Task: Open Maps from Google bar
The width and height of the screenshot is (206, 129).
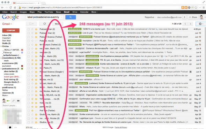Action: (x=32, y=12)
